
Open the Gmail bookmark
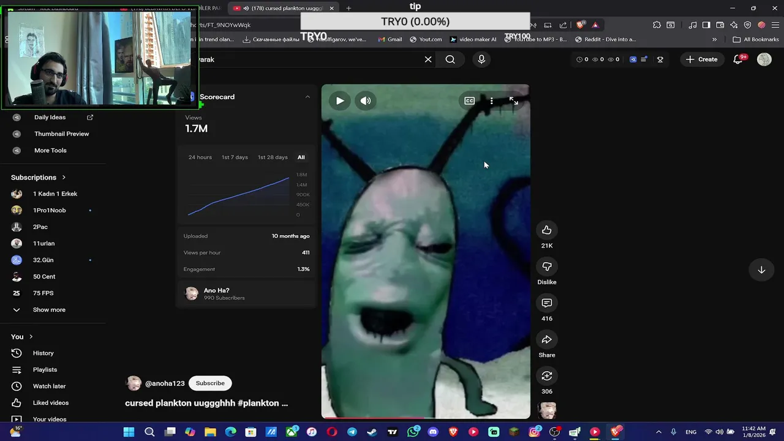(x=390, y=39)
